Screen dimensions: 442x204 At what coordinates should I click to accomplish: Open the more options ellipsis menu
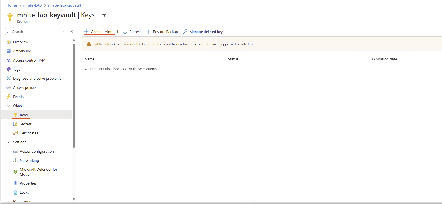click(x=113, y=15)
